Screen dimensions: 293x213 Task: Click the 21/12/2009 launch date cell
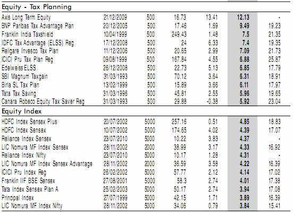tap(115, 18)
